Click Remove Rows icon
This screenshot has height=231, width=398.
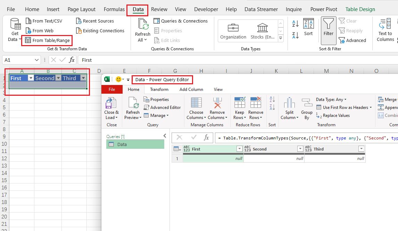(x=256, y=102)
